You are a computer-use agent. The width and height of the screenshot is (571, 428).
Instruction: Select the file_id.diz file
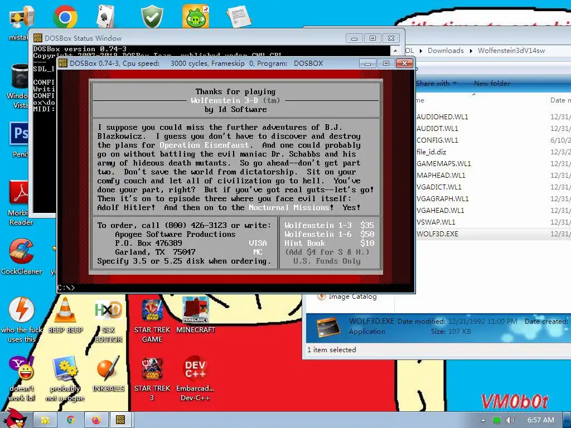[x=431, y=152]
